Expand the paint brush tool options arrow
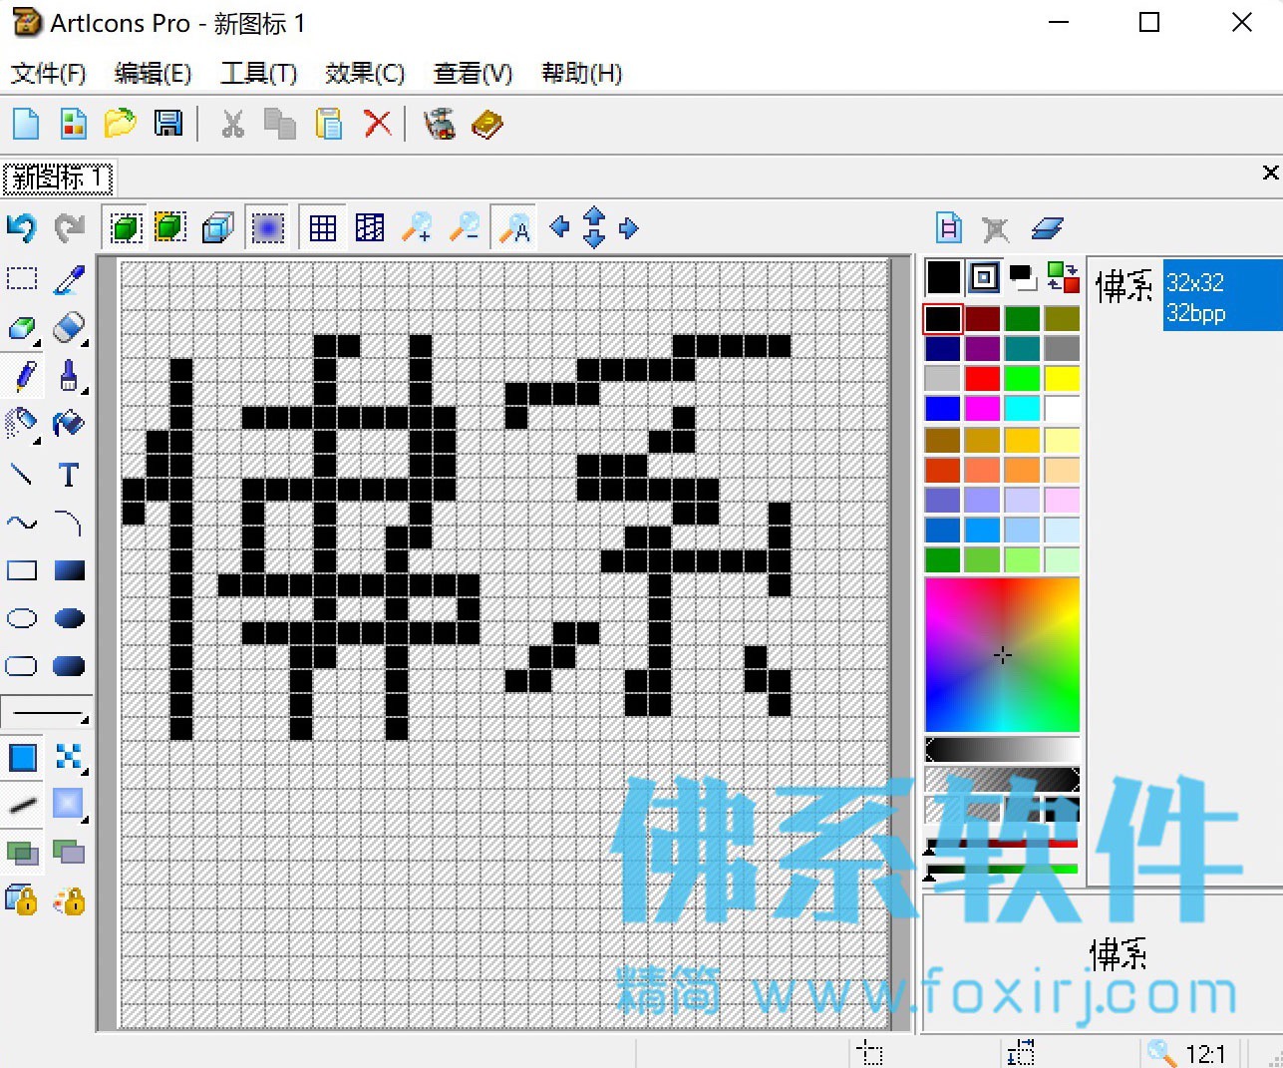 coord(86,391)
